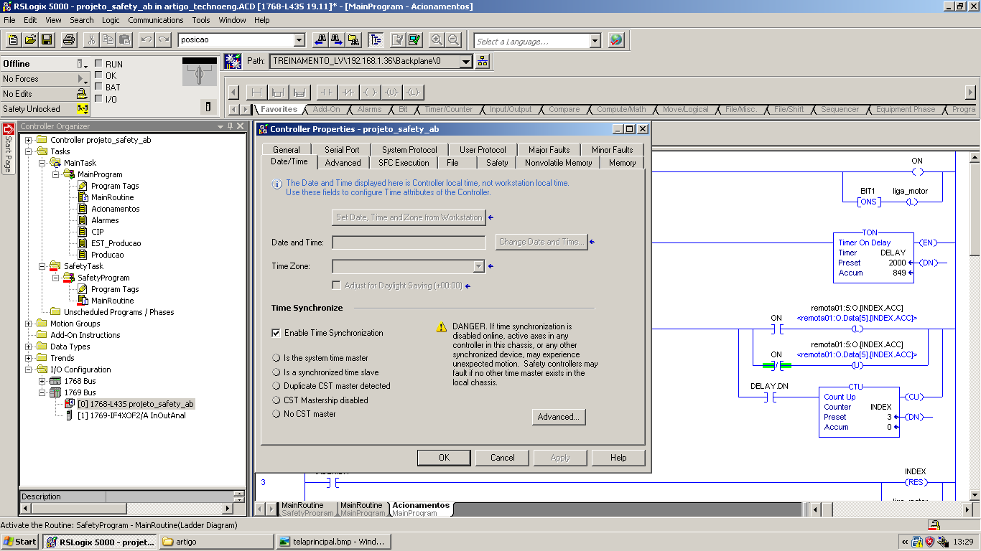Viewport: 981px width, 551px height.
Task: Zoom in on the ladder view
Action: tap(437, 40)
